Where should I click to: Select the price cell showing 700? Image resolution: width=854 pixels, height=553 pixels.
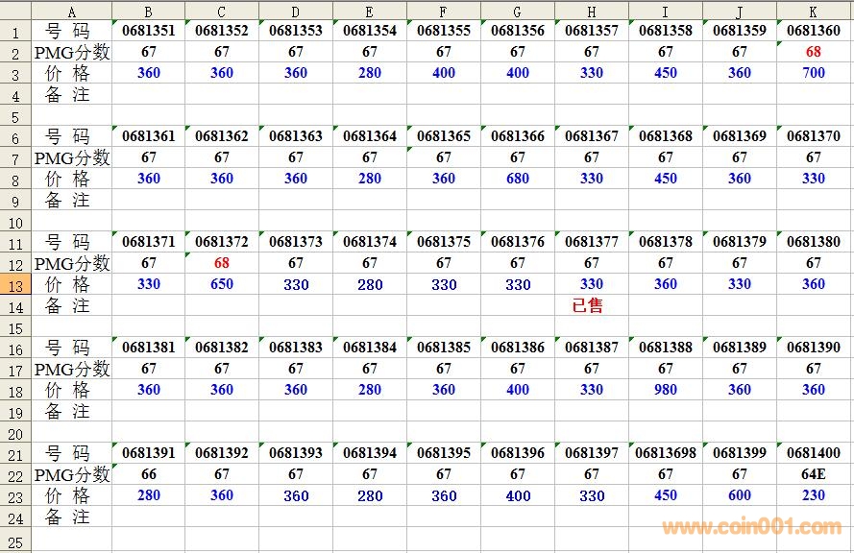point(814,73)
